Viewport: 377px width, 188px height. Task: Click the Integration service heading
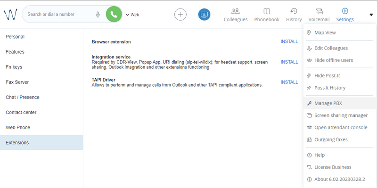[111, 57]
